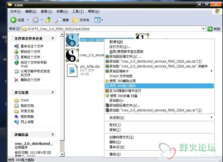Open Network Neighborhood (网上邻居) link
Screen dimensions: 223x162
tap(27, 122)
